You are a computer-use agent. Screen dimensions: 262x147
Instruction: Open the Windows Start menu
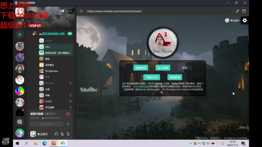(17, 143)
